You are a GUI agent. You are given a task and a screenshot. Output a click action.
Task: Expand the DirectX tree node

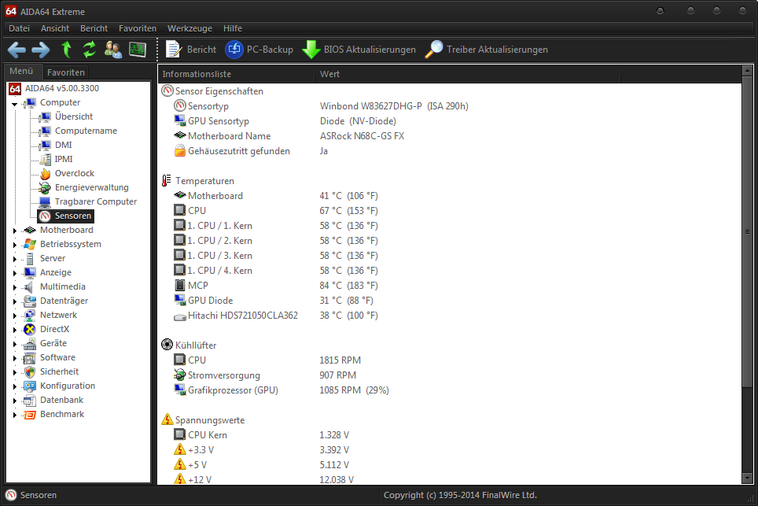[14, 330]
